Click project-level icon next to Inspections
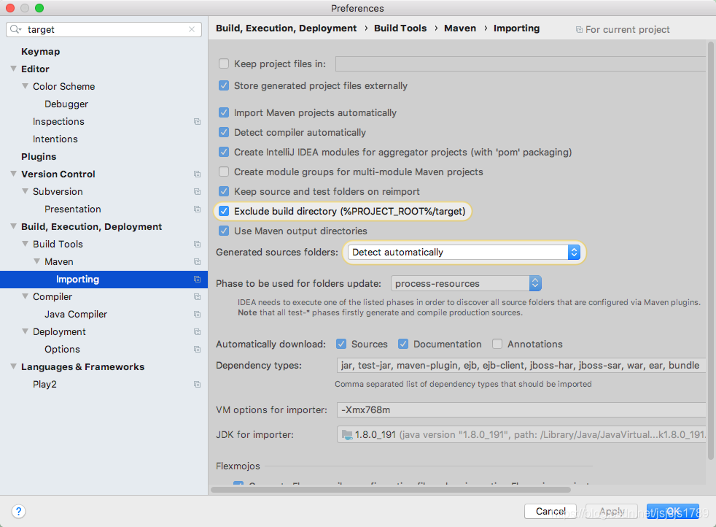 (x=198, y=122)
